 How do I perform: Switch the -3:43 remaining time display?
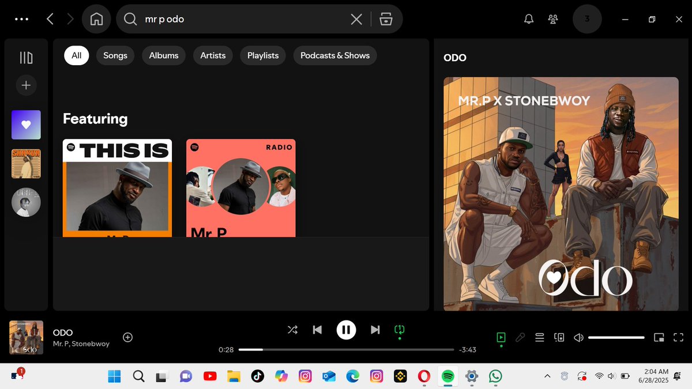467,350
